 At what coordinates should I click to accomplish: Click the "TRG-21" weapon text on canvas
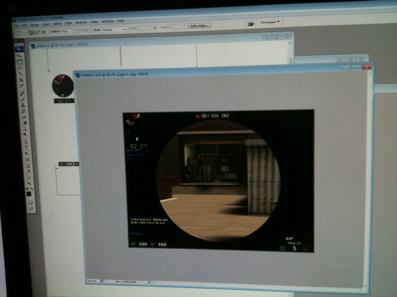click(294, 243)
